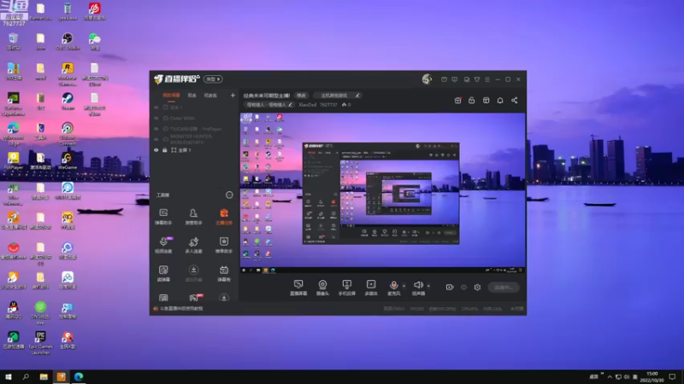Select the first orange scene tab
This screenshot has height=384, width=684.
click(x=171, y=96)
